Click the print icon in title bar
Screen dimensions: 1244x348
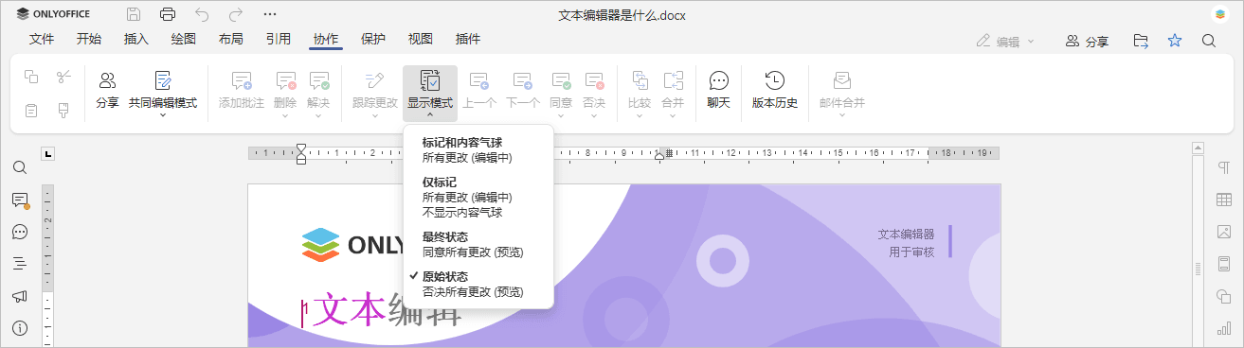point(168,14)
